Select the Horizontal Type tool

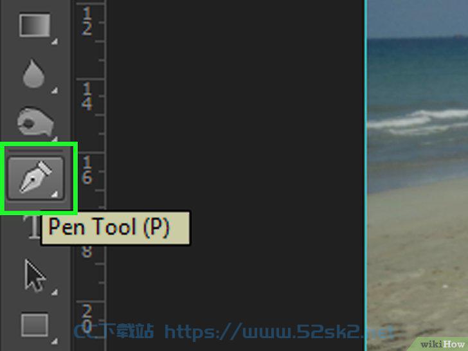[x=33, y=228]
